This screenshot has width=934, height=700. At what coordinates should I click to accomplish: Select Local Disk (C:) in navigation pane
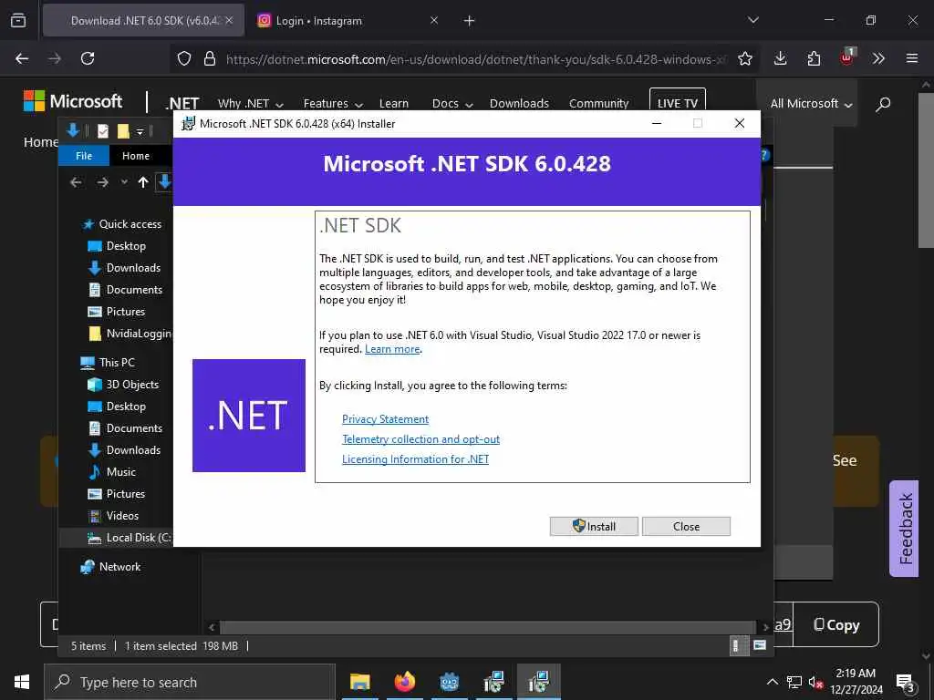tap(130, 538)
